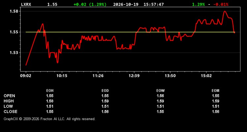
Task: Select the 10:15 time axis label
Action: [62, 76]
